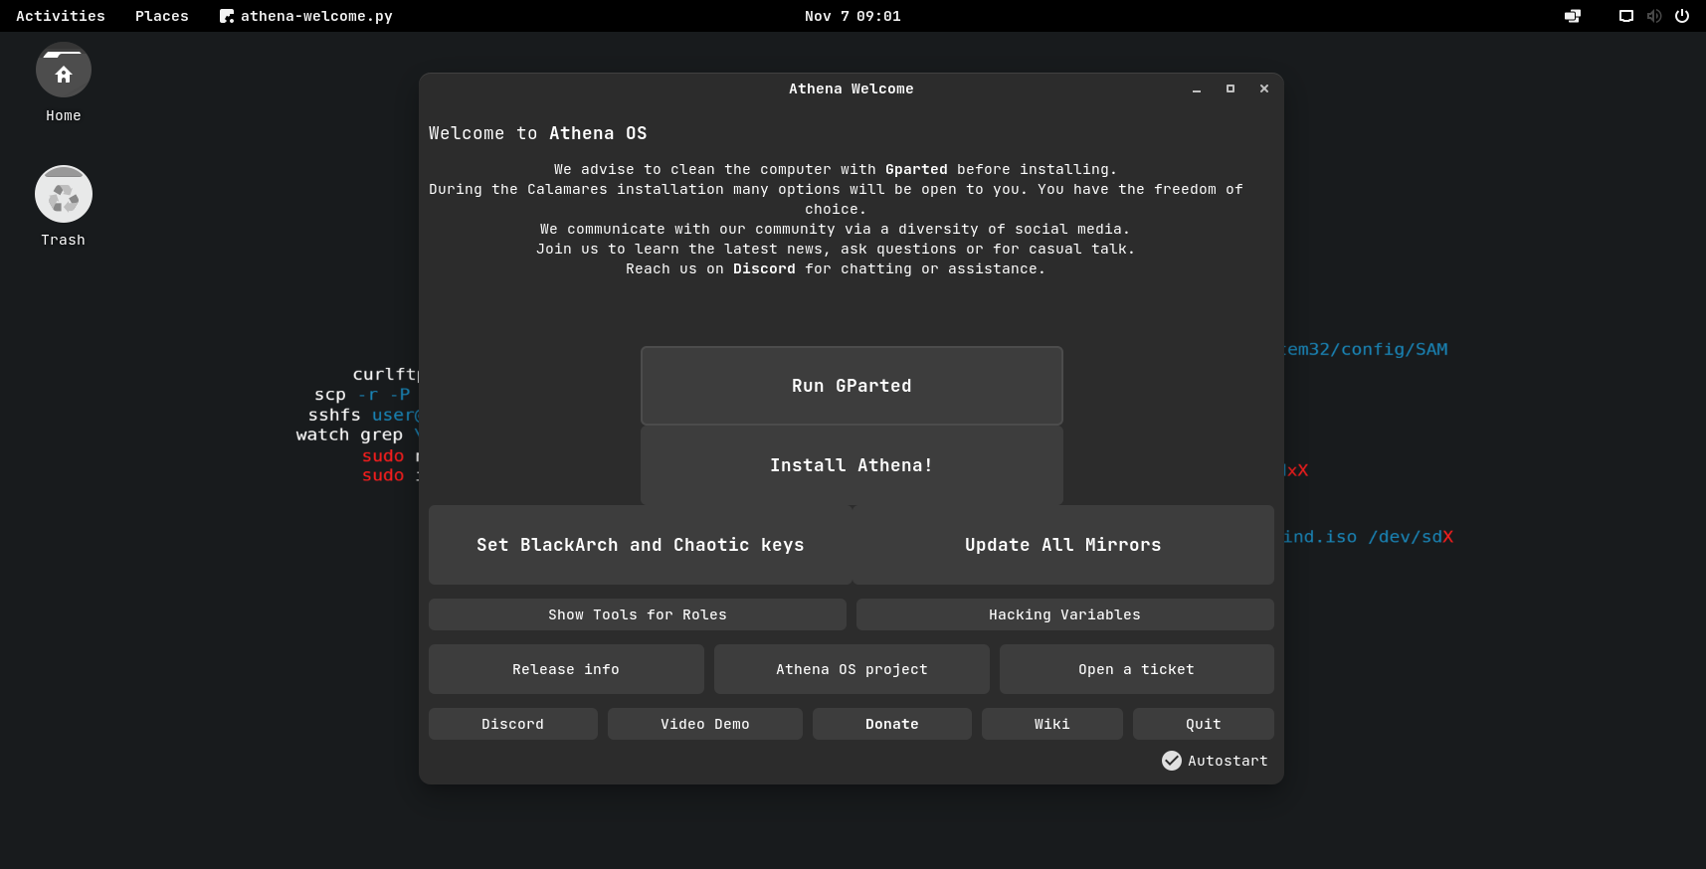
Task: Click Update All Mirrors button
Action: (1063, 545)
